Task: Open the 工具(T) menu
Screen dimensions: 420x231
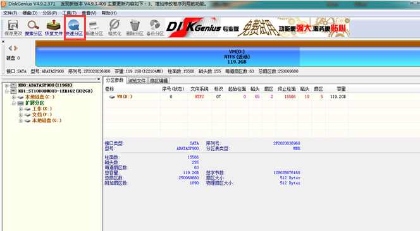Action: [x=70, y=13]
